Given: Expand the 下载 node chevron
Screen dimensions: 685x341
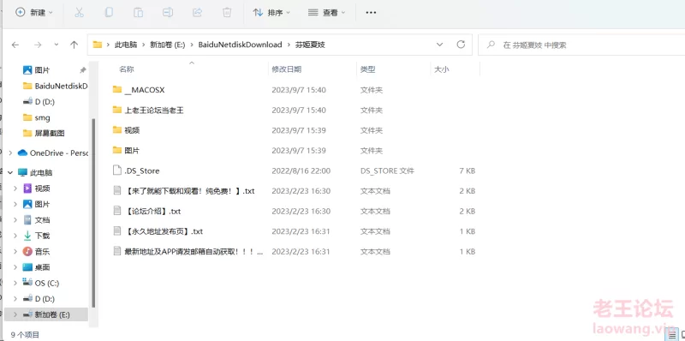Looking at the screenshot, I should click(x=15, y=236).
